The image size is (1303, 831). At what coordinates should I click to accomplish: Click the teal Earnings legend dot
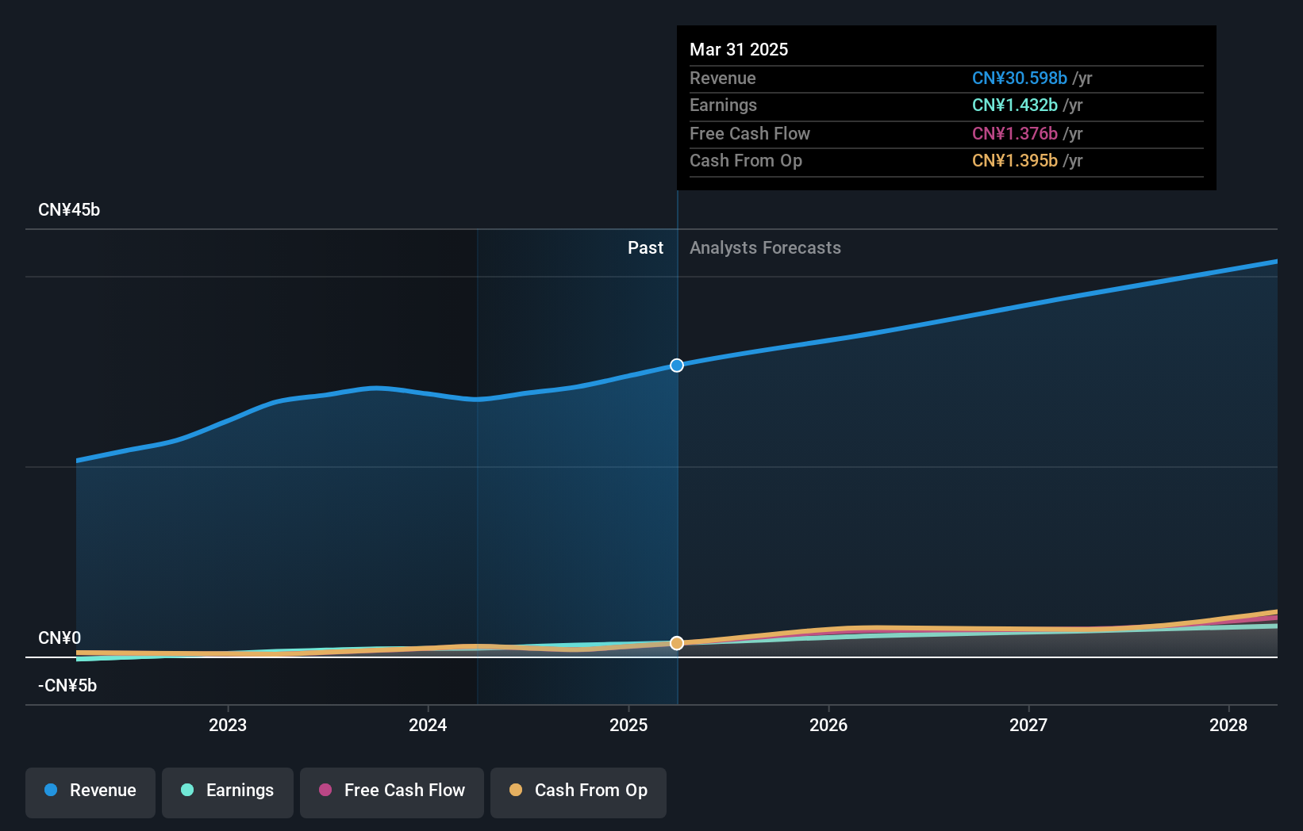click(x=185, y=791)
